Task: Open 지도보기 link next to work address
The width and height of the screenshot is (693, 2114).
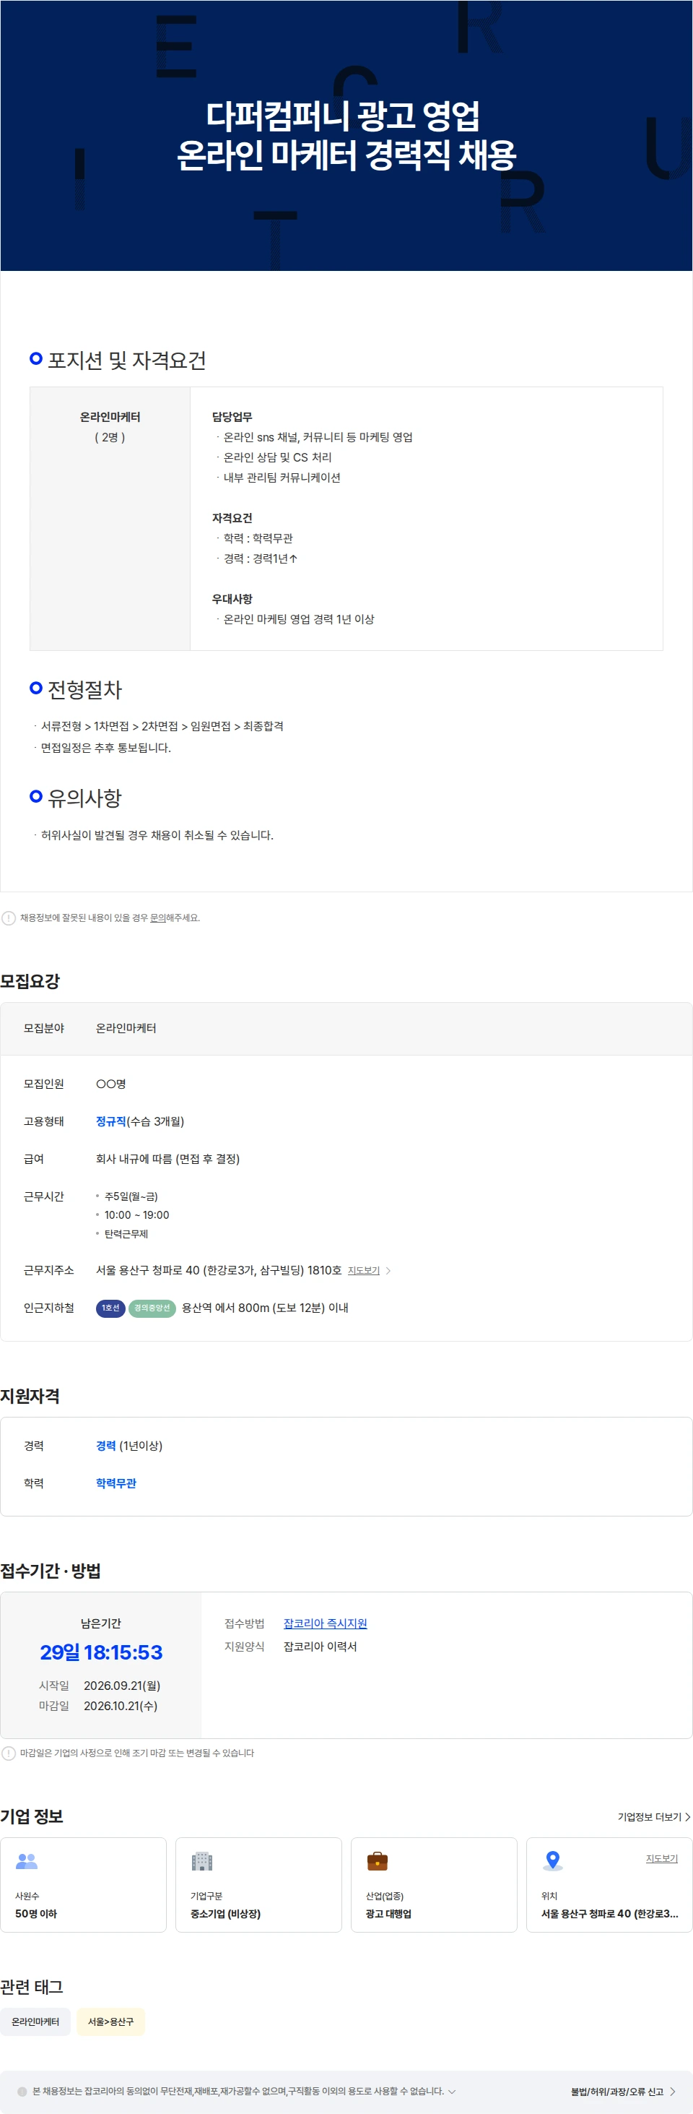Action: 363,1270
